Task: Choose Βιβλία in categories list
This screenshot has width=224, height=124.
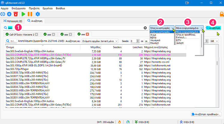Action: 153,37
